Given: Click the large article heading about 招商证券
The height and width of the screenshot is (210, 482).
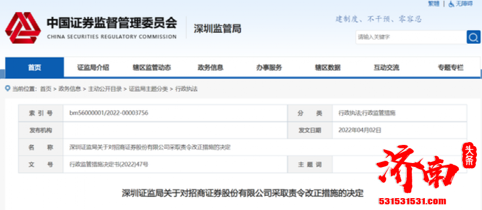Looking at the screenshot, I should pos(242,193).
